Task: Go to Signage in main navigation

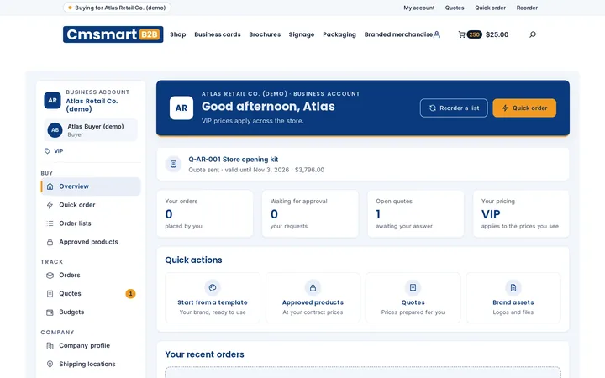Action: click(x=302, y=34)
